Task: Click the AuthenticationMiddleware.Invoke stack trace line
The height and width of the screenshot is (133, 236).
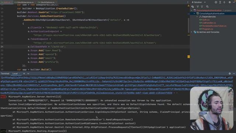Action: click(74, 123)
